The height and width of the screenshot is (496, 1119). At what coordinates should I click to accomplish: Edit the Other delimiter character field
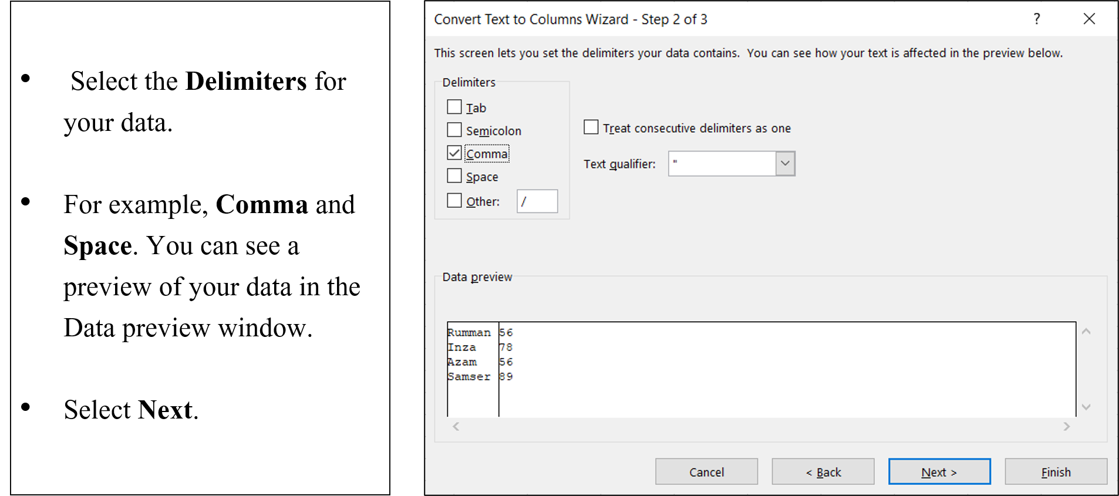click(536, 201)
